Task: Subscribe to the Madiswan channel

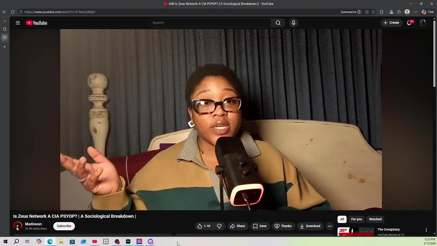Action: click(64, 226)
